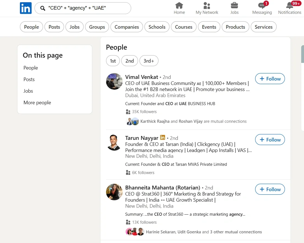Jump to People in On this page
304x243 pixels.
[31, 68]
